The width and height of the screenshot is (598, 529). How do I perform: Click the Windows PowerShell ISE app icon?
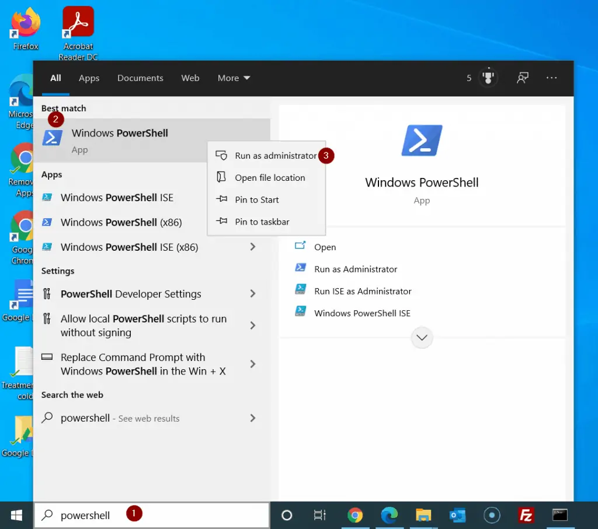coord(47,197)
